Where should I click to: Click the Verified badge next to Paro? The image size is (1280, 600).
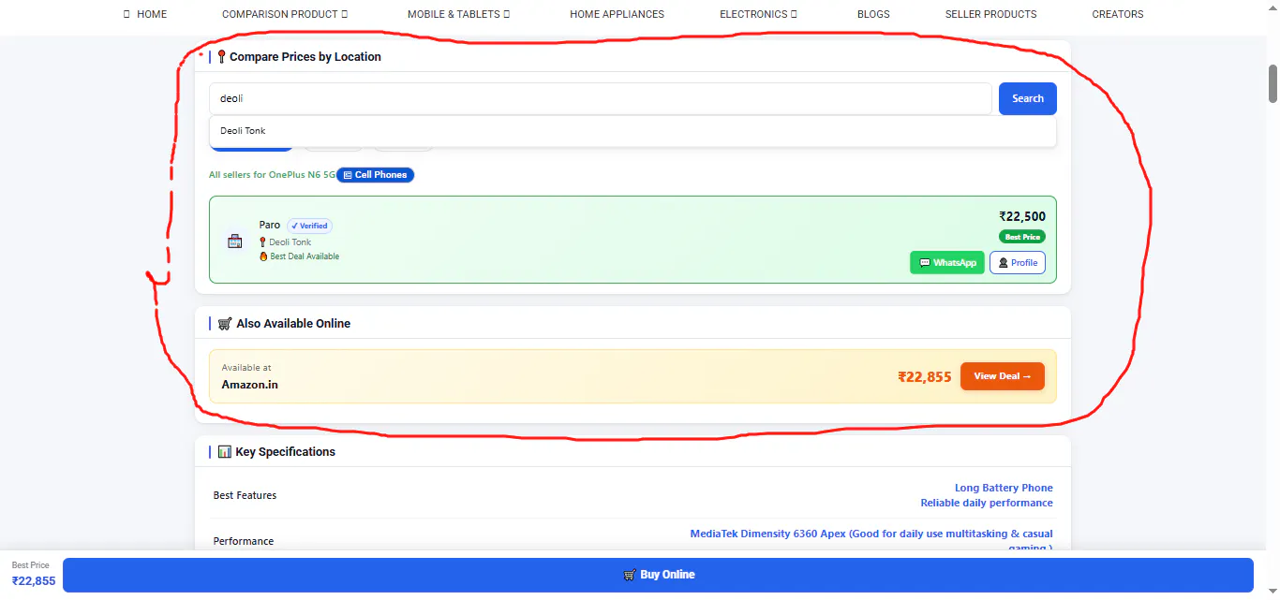tap(310, 226)
